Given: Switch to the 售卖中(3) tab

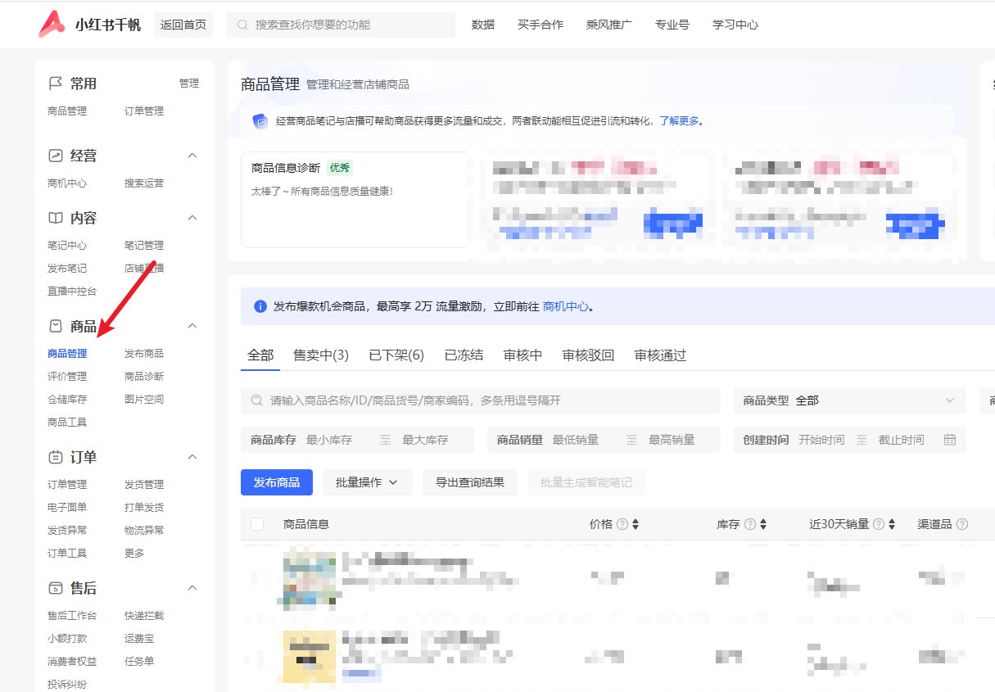Looking at the screenshot, I should point(320,355).
